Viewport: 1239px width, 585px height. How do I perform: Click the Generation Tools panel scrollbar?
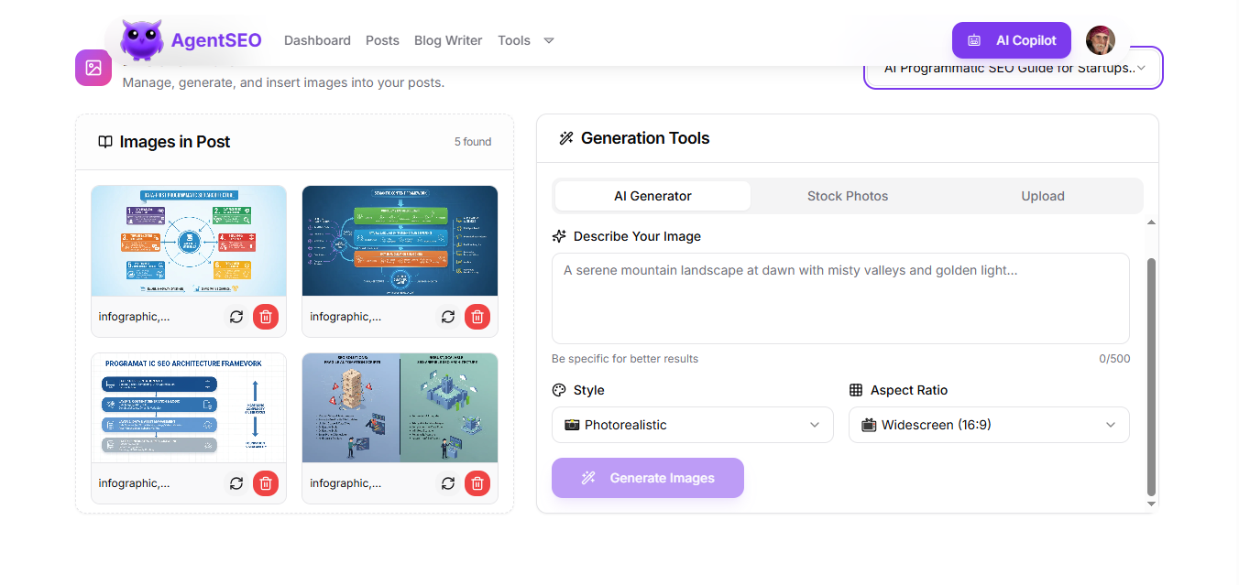point(1151,375)
